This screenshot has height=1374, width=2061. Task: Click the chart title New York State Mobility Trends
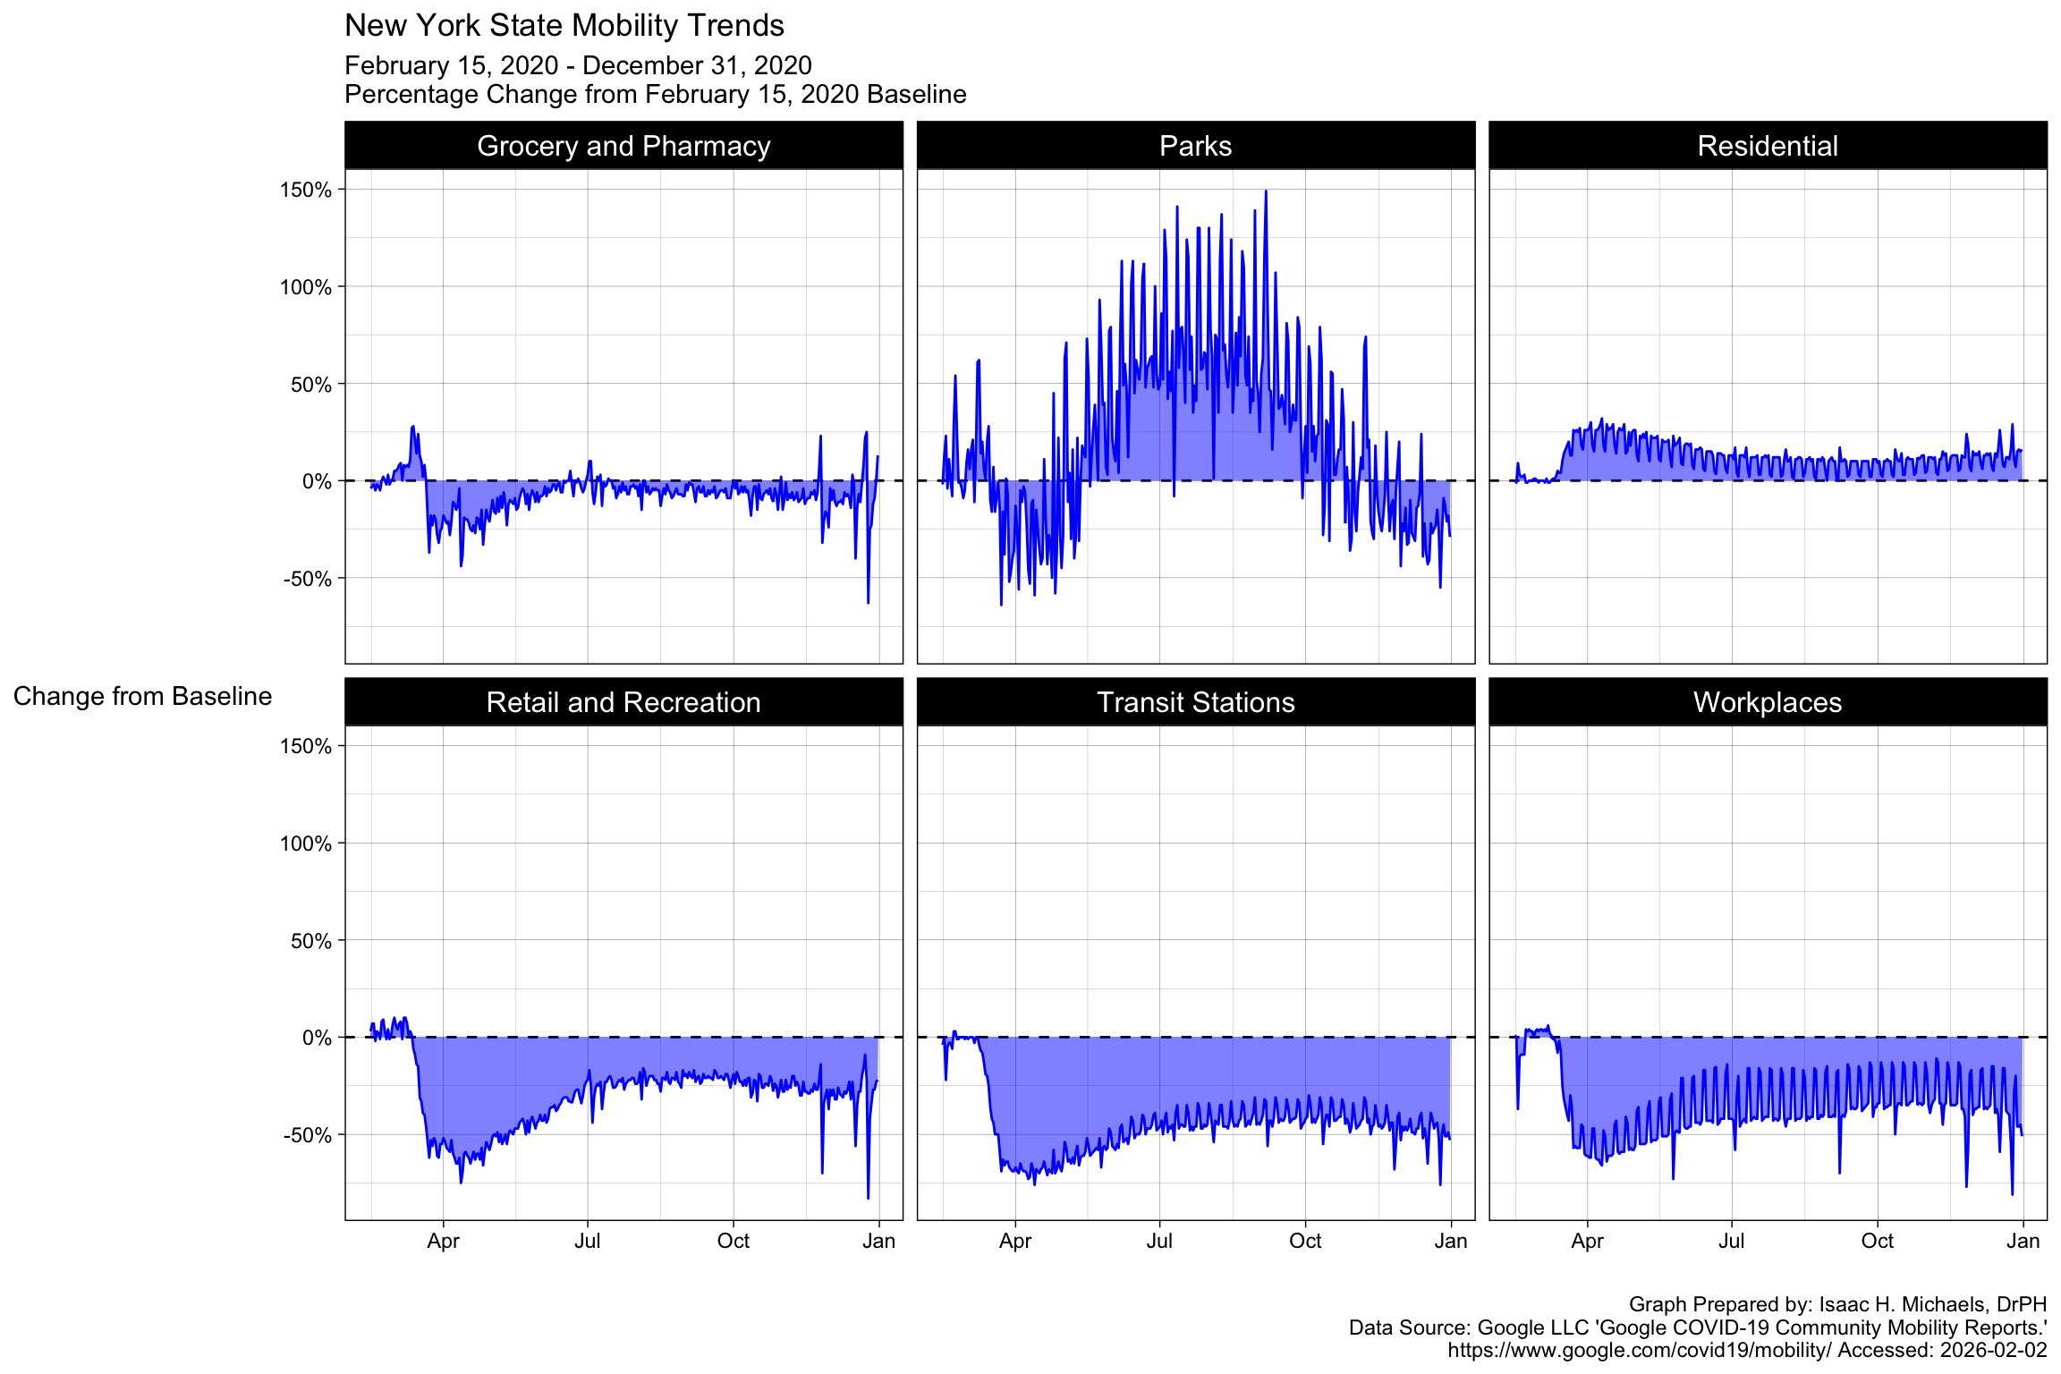(x=564, y=25)
